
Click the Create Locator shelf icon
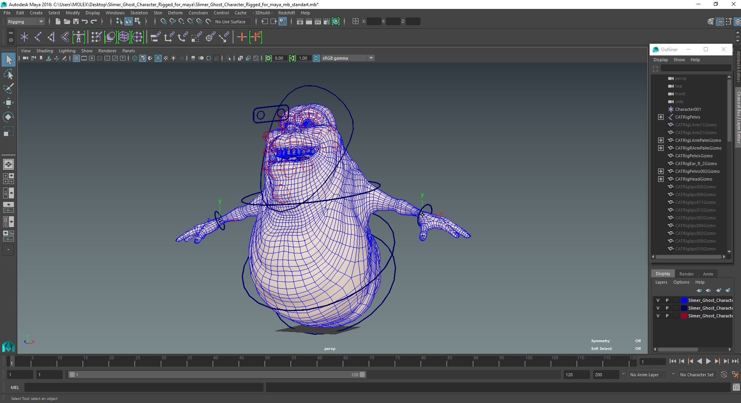(24, 37)
